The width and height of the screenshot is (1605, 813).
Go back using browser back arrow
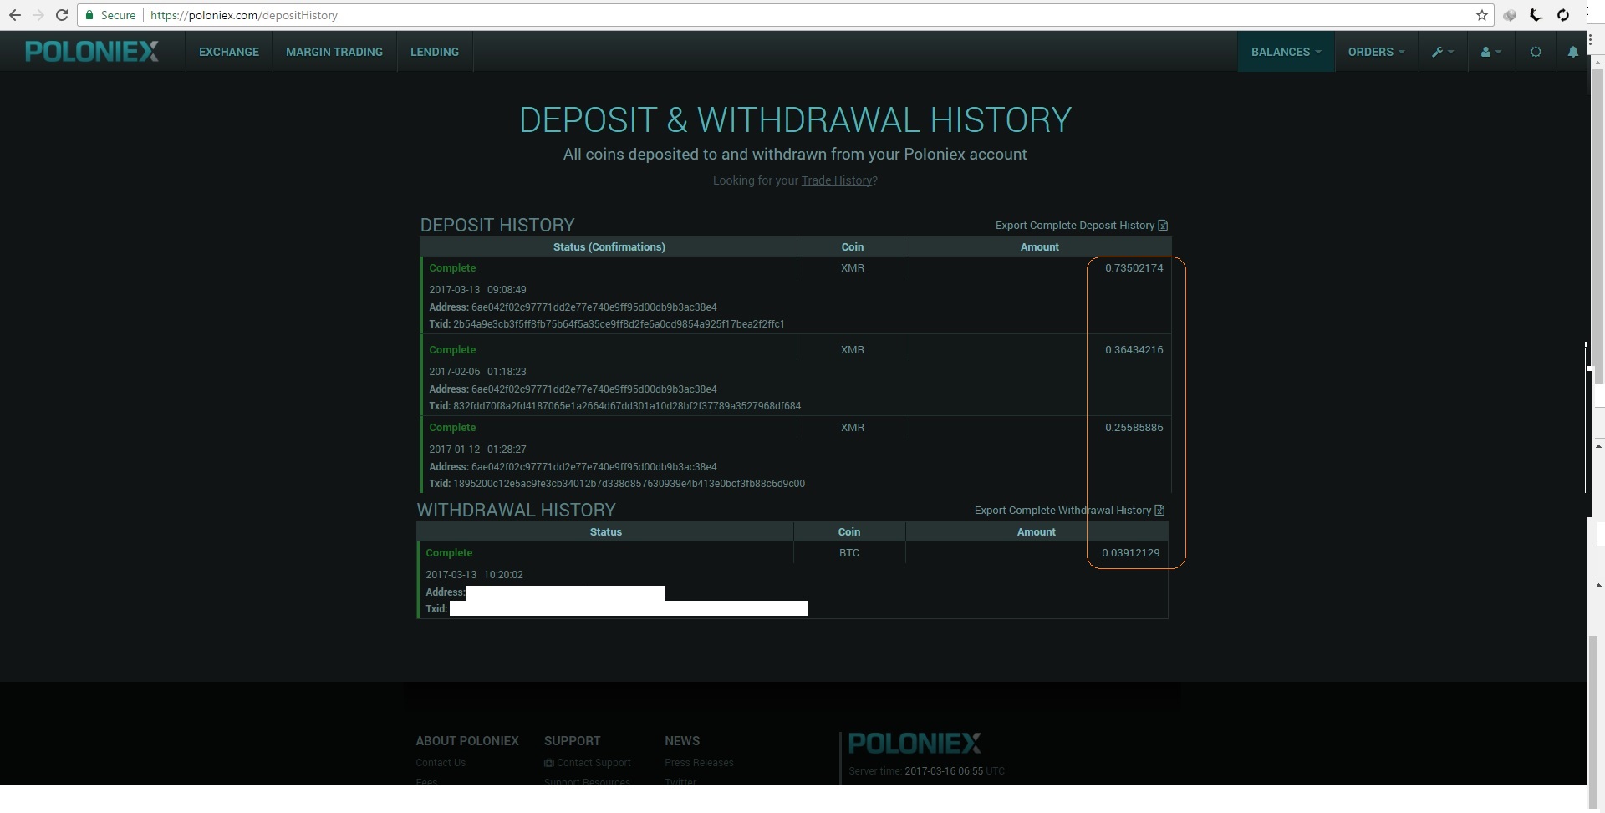pos(14,15)
